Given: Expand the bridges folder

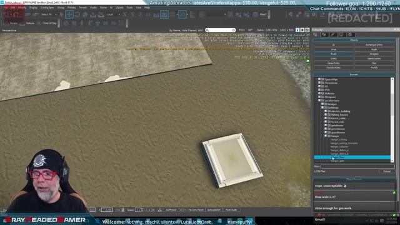Looking at the screenshot, I should (322, 104).
